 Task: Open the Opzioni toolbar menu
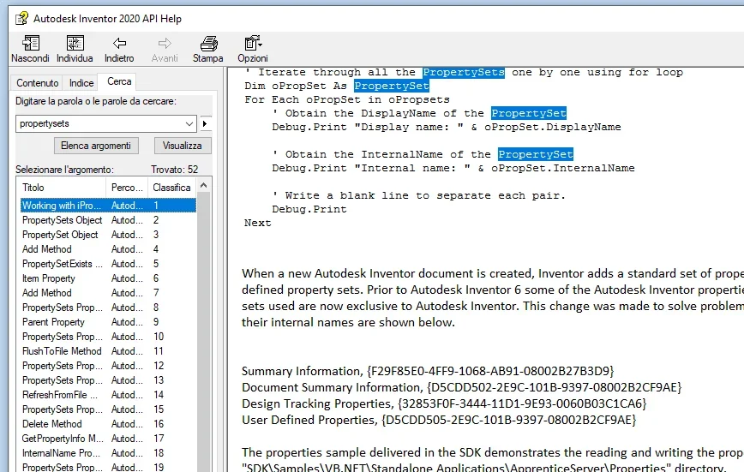pos(253,44)
